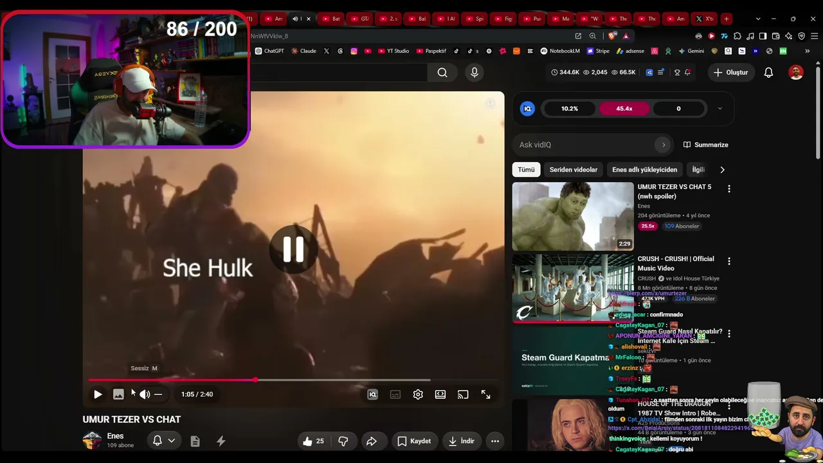Open the Claude bookmark
Screen dimensions: 823x463
[x=303, y=51]
